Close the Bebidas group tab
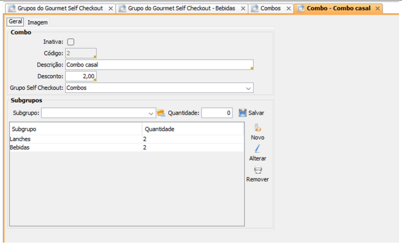The width and height of the screenshot is (402, 245). click(x=243, y=9)
